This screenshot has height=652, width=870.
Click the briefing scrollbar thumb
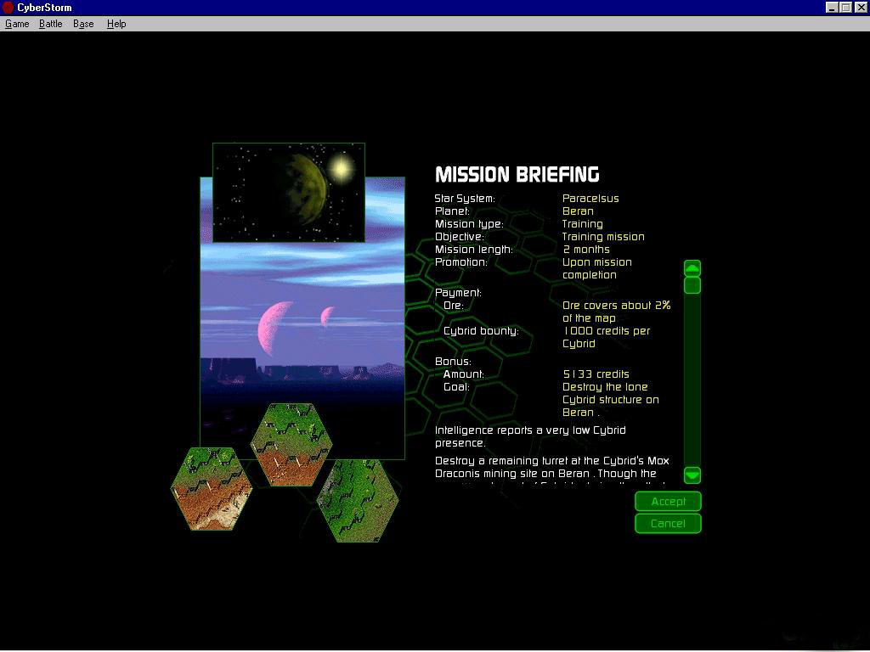[x=692, y=285]
